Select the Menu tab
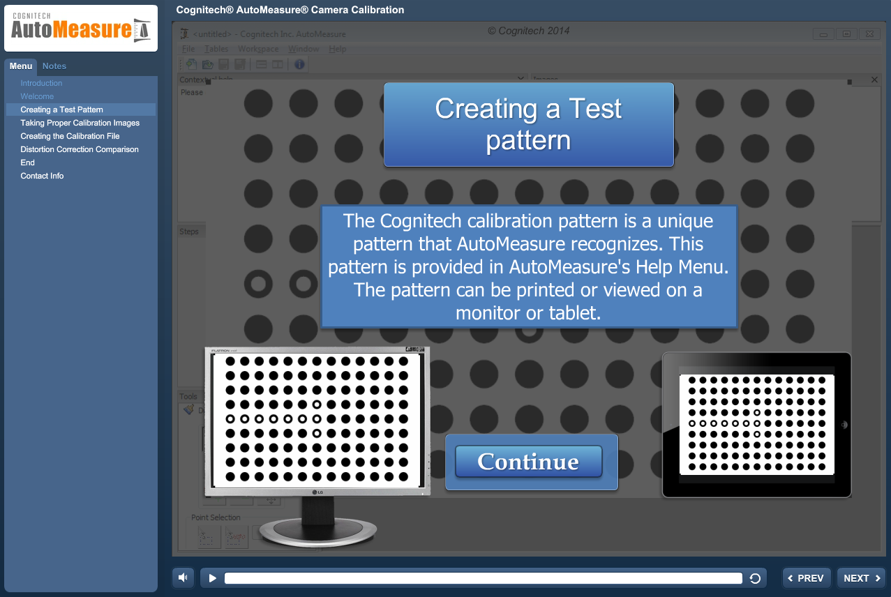The height and width of the screenshot is (597, 891). coord(21,66)
